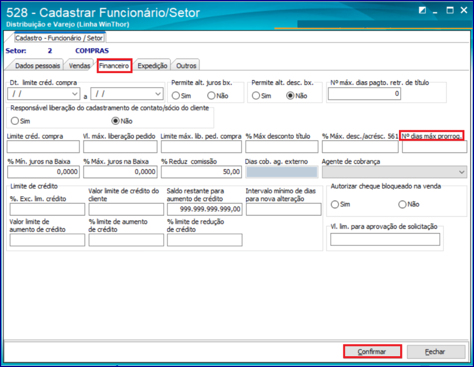
Task: Click the Nº dias máx prorrog. field
Action: [x=434, y=147]
